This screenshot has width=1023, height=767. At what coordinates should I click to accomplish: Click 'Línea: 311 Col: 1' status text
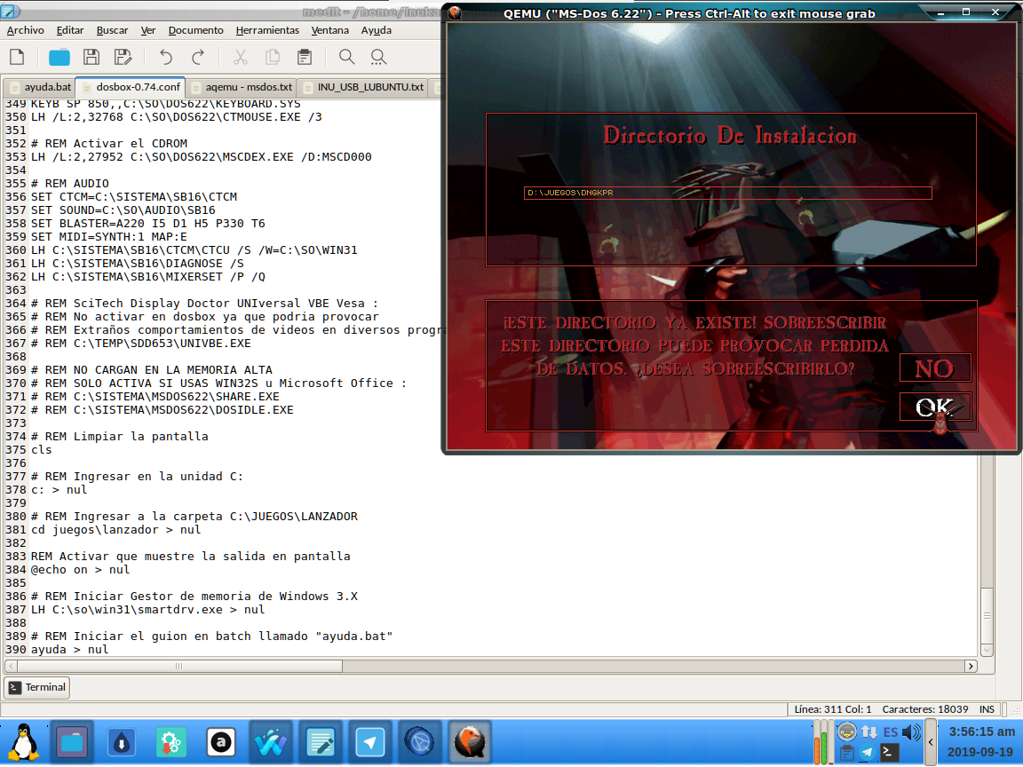tap(832, 709)
